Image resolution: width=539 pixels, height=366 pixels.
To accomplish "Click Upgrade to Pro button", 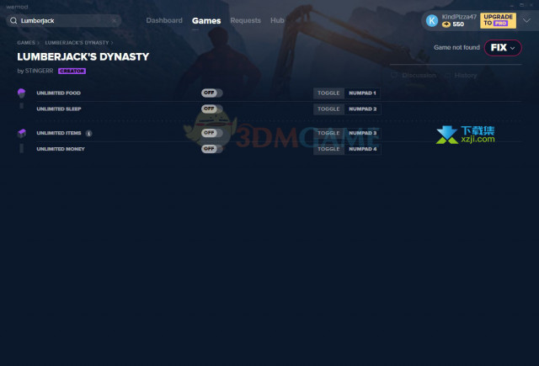I will pos(498,20).
